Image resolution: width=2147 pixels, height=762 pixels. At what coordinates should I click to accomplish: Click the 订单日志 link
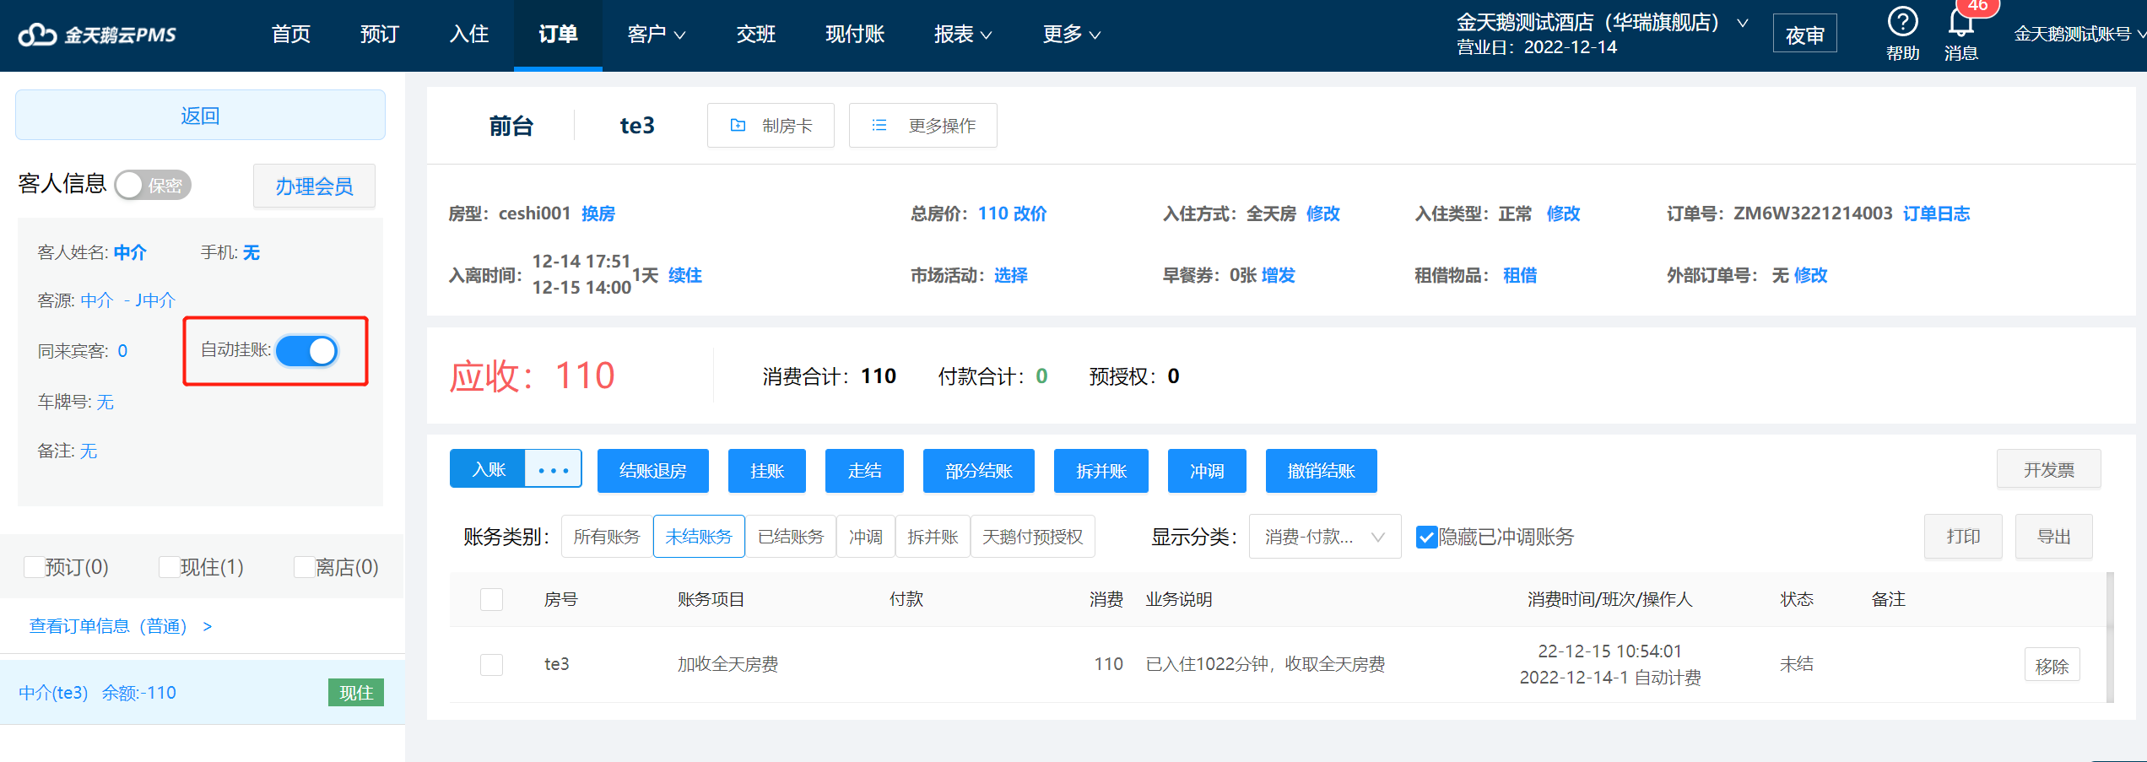tap(1936, 213)
